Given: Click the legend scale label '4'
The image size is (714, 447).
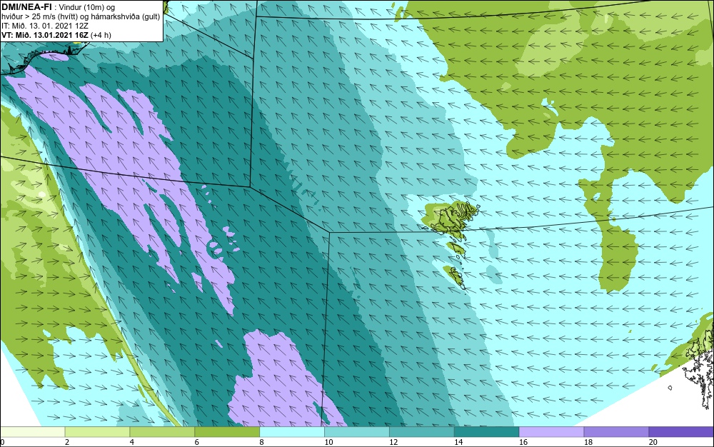Looking at the screenshot, I should tap(132, 442).
